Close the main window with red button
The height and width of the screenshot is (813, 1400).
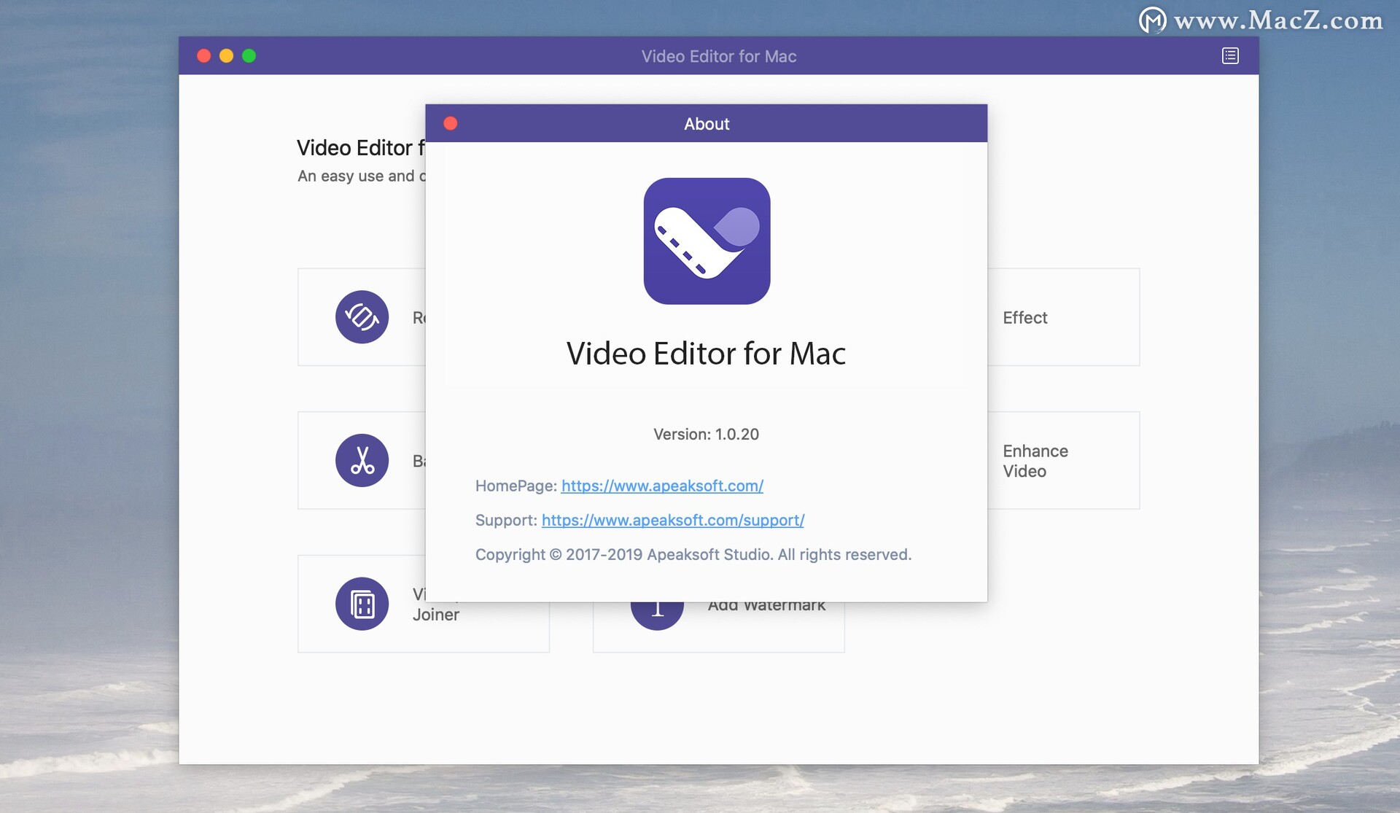(x=204, y=56)
